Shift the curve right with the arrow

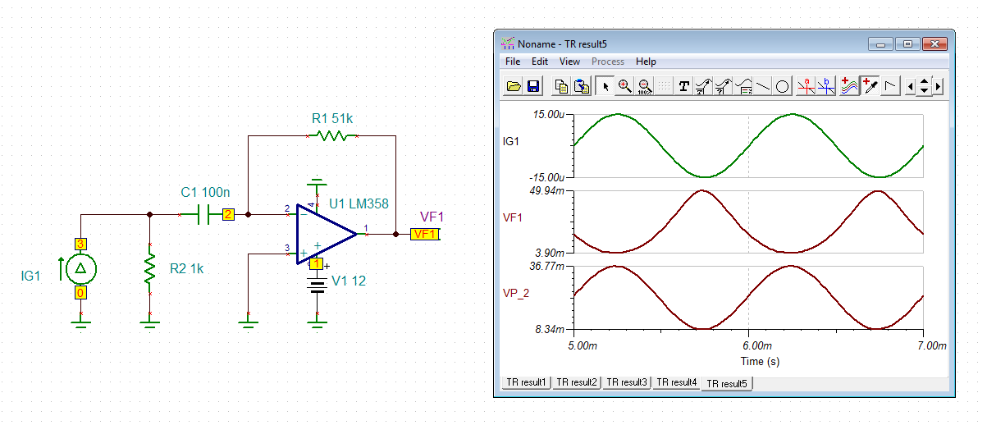(939, 86)
